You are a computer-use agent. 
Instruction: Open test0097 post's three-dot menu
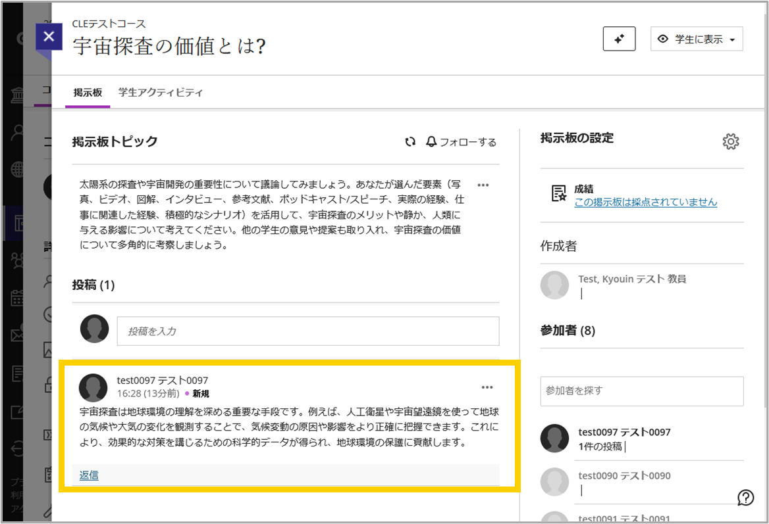(487, 387)
